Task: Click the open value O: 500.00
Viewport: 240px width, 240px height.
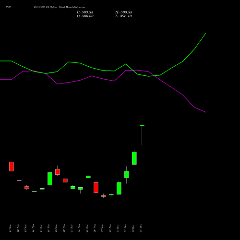Action: click(85, 16)
